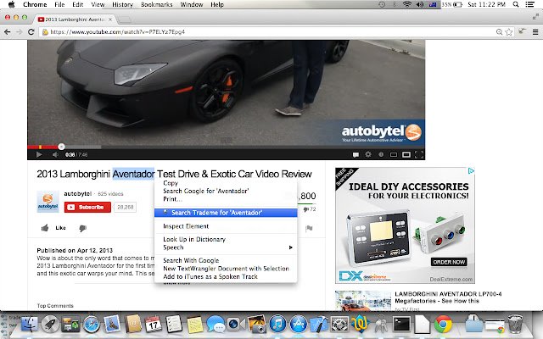The height and width of the screenshot is (339, 543).
Task: Open TextWrangler from the dock
Action: tap(360, 325)
